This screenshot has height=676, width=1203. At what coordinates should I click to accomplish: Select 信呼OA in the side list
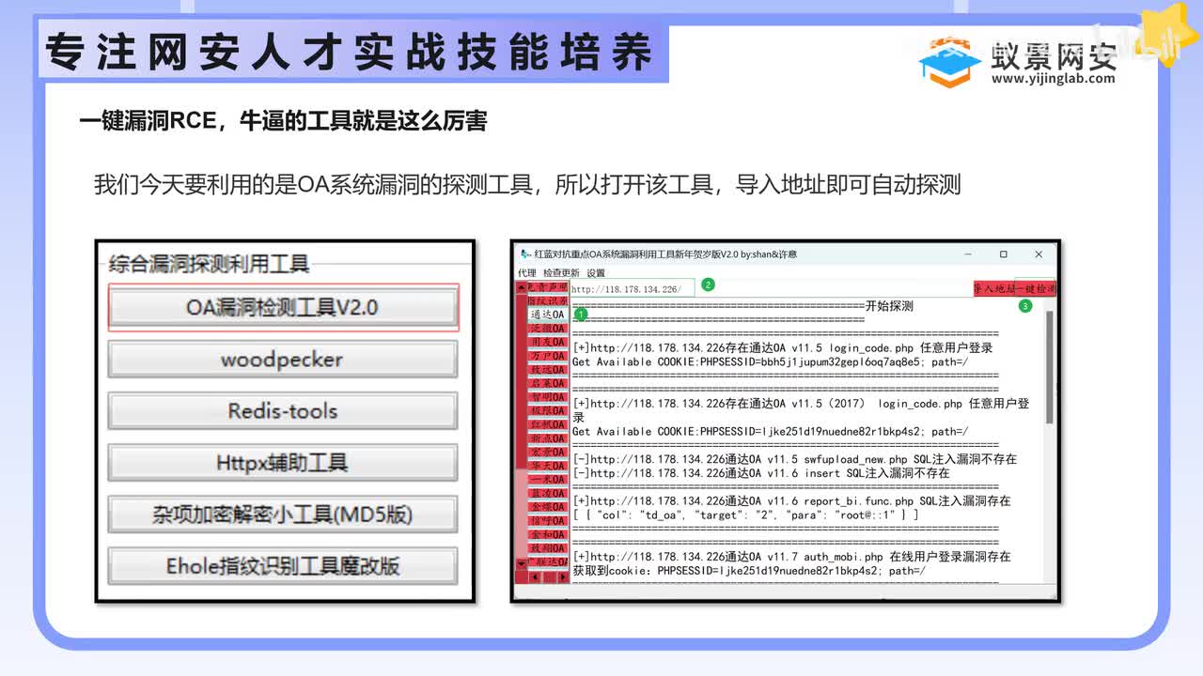click(548, 520)
